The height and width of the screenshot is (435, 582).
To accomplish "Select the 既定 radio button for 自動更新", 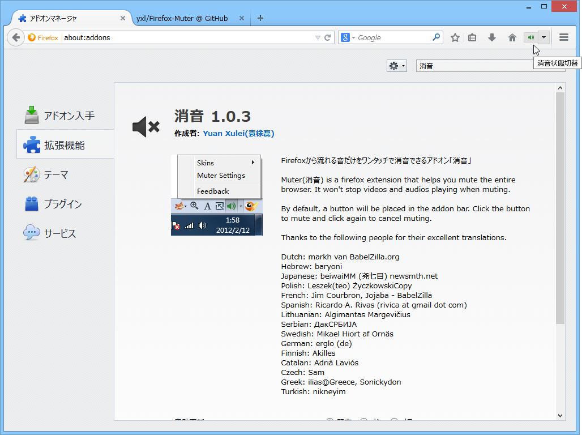I will 329,420.
